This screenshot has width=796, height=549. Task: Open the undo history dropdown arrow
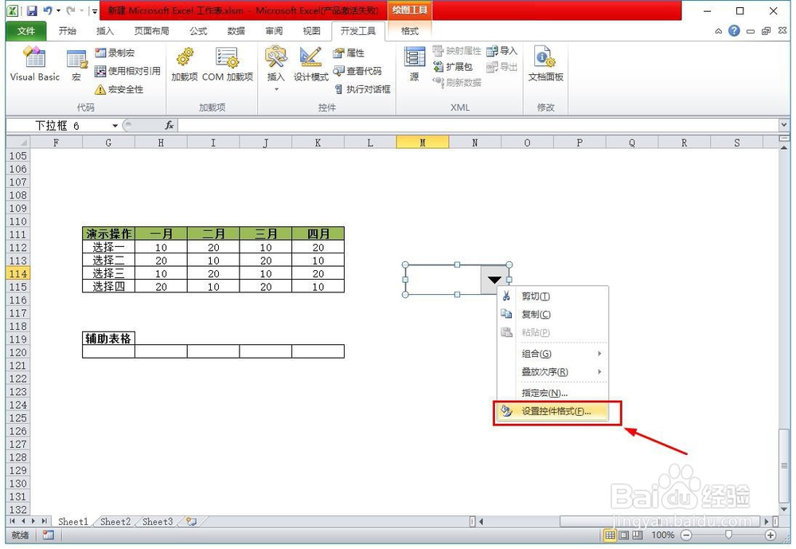pos(58,10)
